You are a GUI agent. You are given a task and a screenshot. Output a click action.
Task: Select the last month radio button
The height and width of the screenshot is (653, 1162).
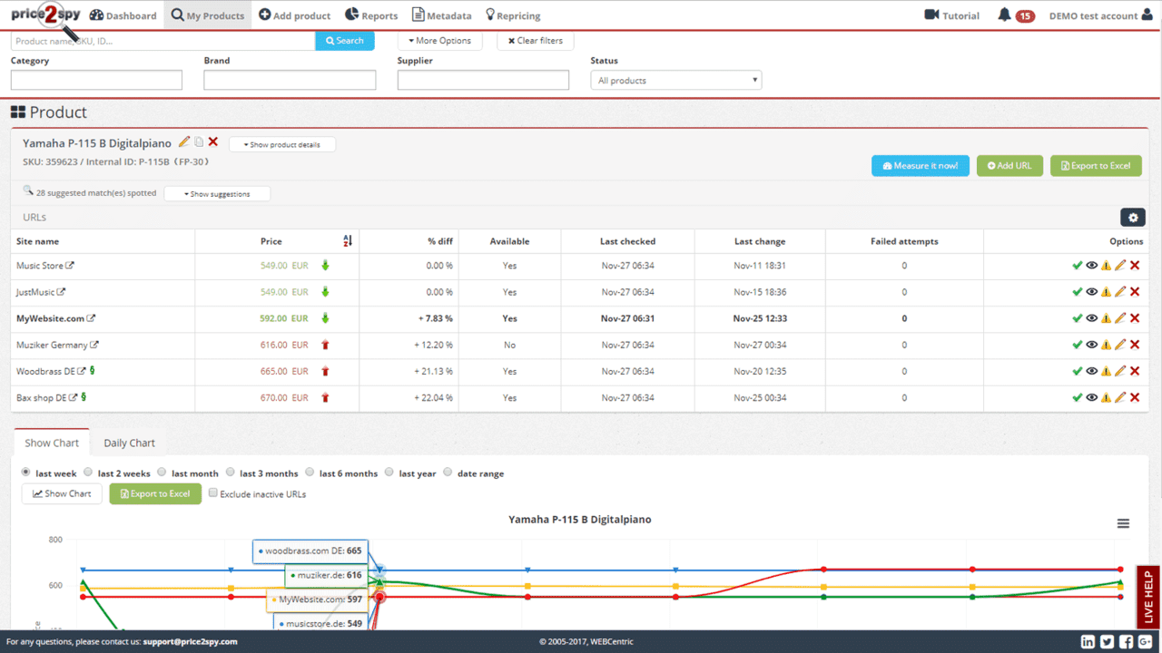[162, 473]
